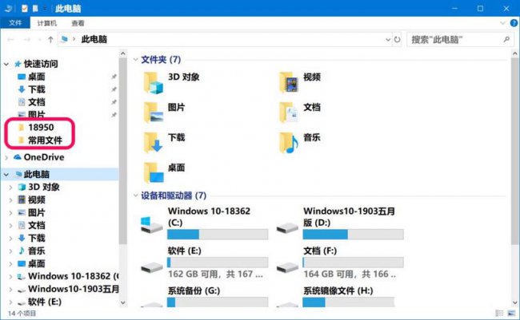Click the OneDrive cloud icon in sidebar
Screen dimensions: 520x320
click(18, 157)
